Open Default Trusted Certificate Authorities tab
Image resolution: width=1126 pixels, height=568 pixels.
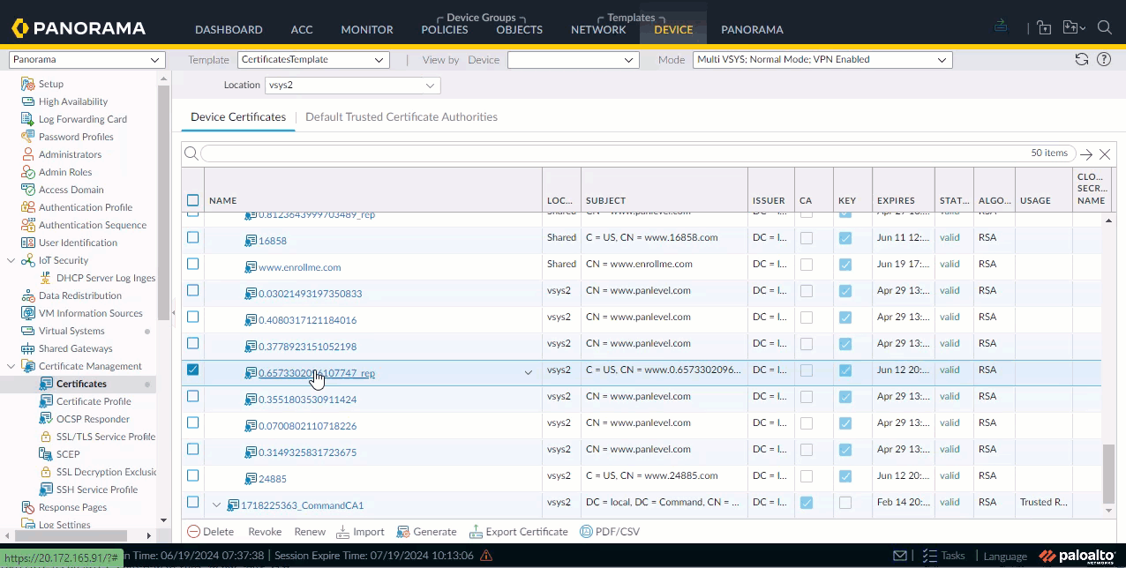coord(402,116)
